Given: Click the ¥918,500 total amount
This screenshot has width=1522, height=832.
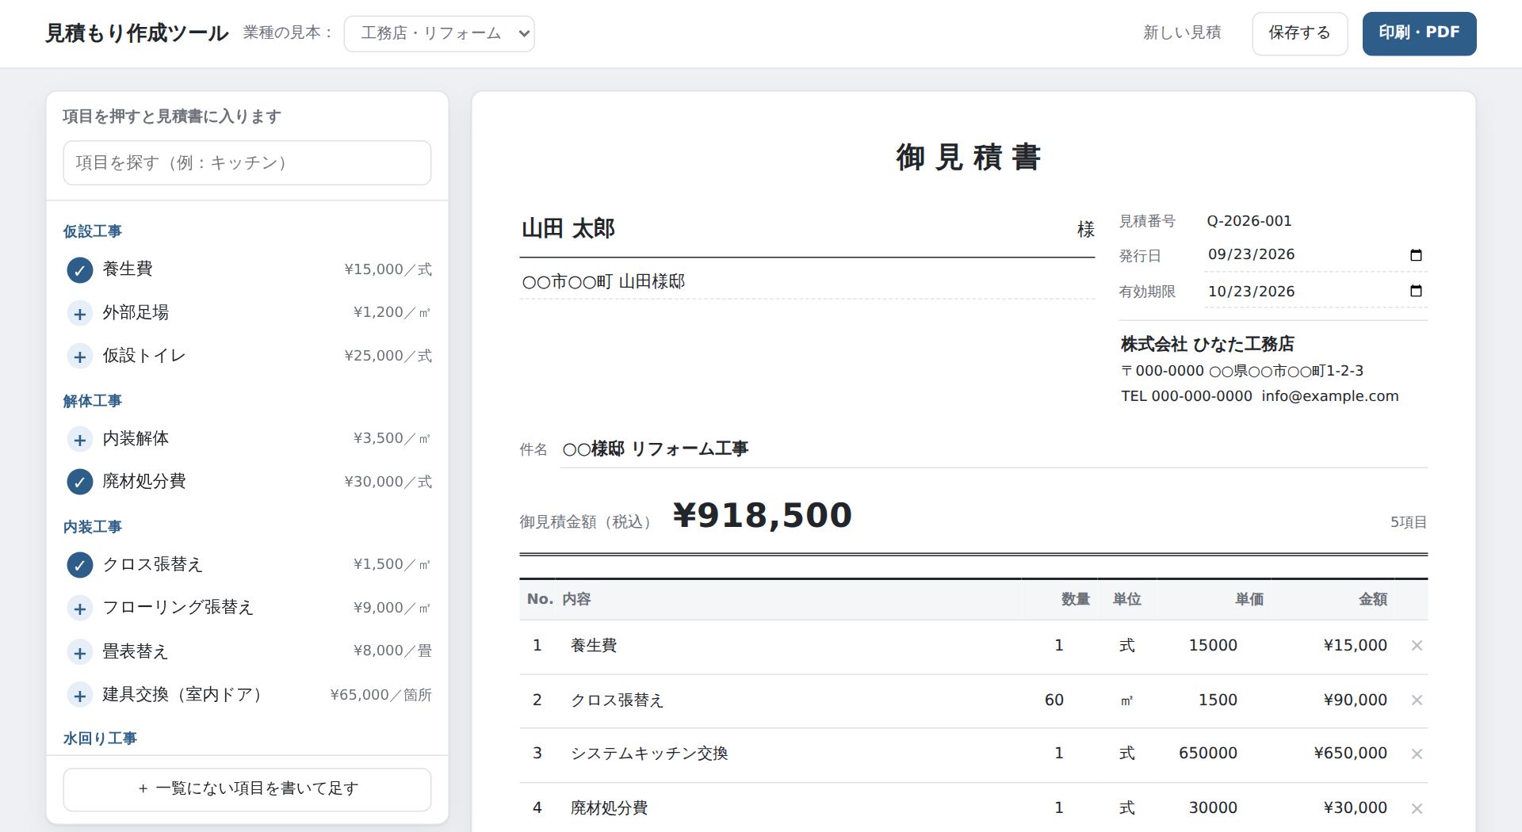Looking at the screenshot, I should tap(763, 516).
